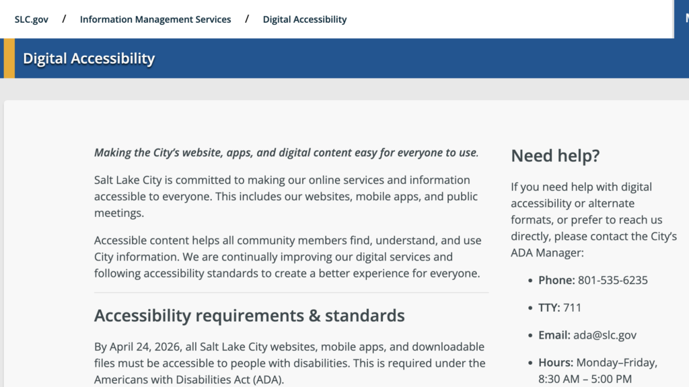Go to Information Management Services breadcrumb

(x=155, y=19)
